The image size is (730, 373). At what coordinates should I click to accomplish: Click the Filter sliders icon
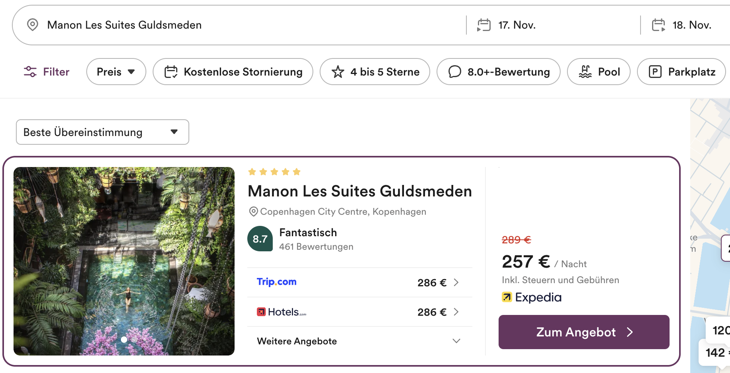30,72
